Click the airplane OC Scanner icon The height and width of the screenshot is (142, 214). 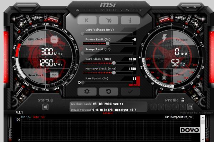coord(109,20)
